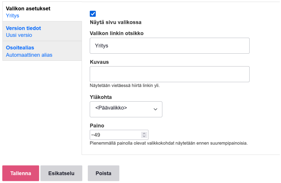This screenshot has width=281, height=183.
Task: Click the chevron arrow in Yläkohta select
Action: (x=155, y=109)
